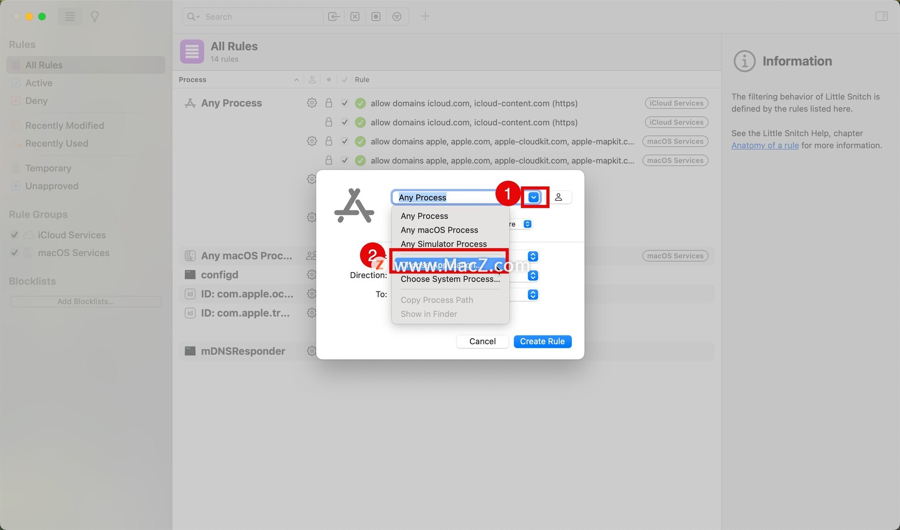Image resolution: width=900 pixels, height=530 pixels.
Task: Select Deny in sidebar
Action: [x=86, y=101]
